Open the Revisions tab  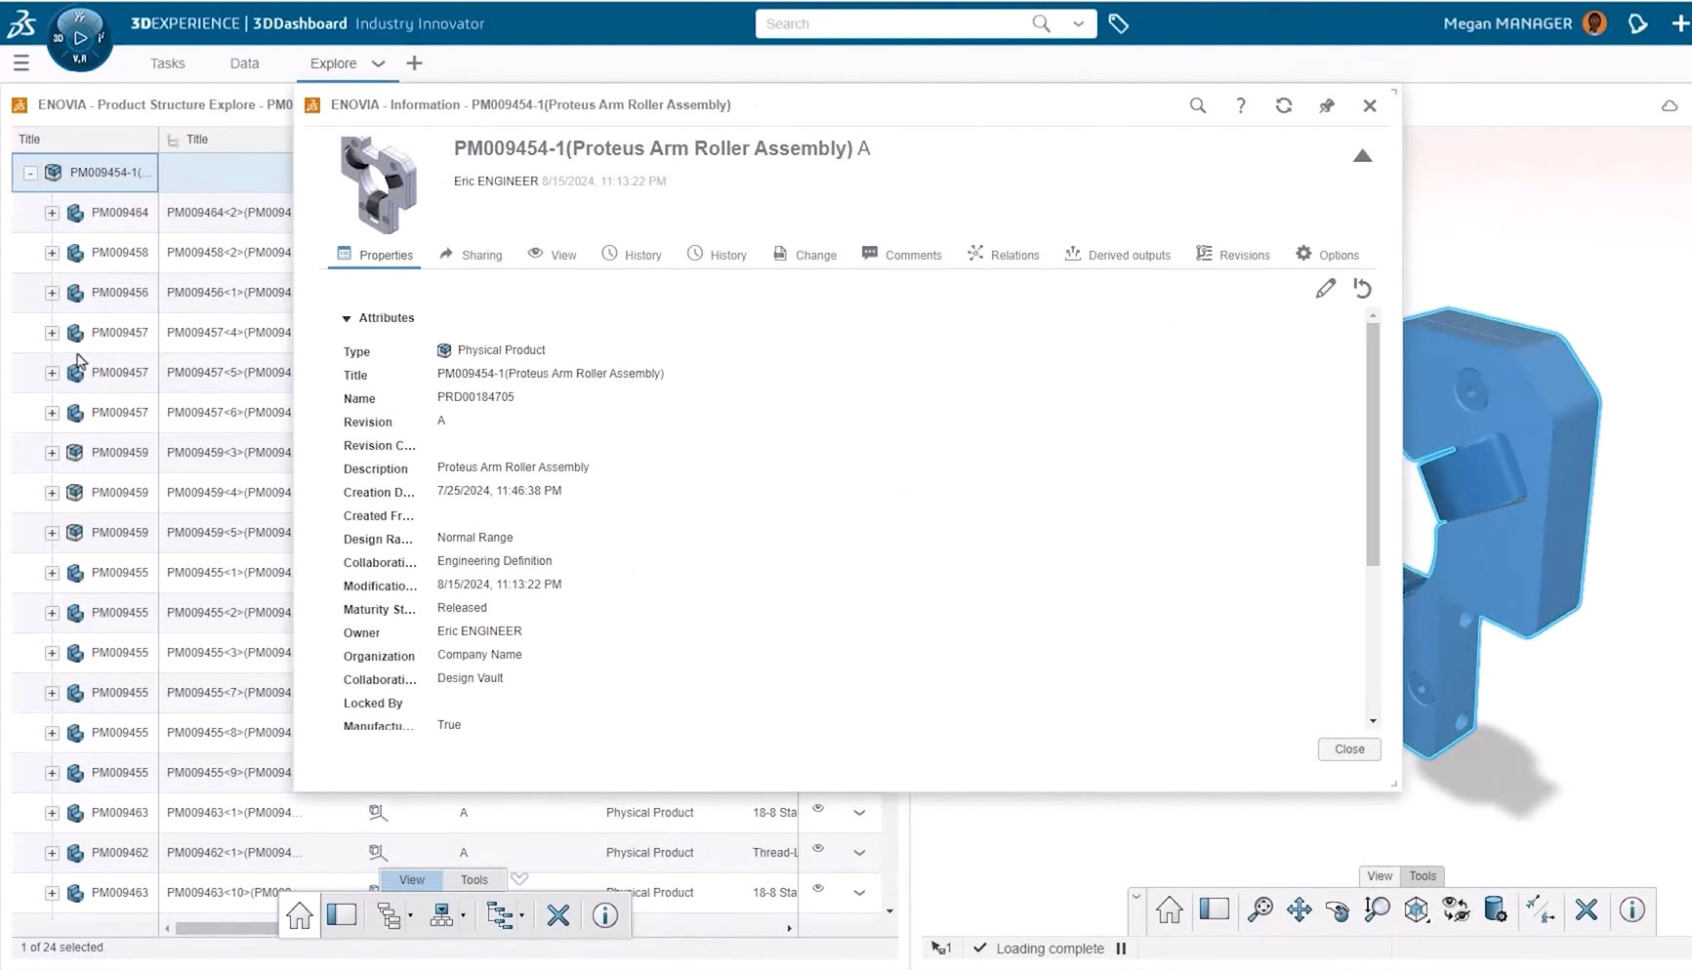pyautogui.click(x=1233, y=255)
